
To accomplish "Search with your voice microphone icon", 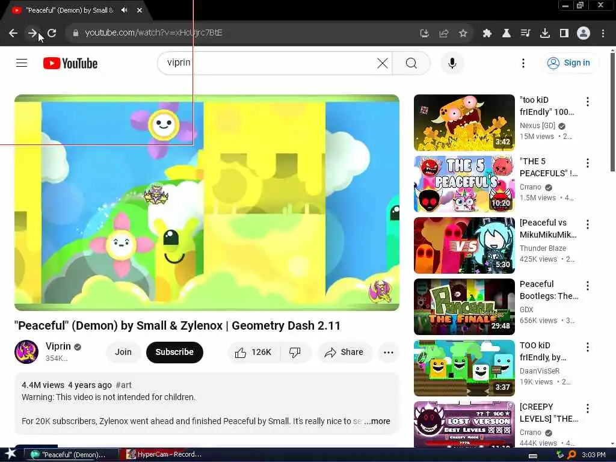I will (x=452, y=63).
